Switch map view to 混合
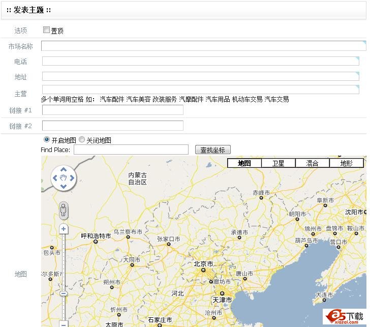 [x=312, y=163]
